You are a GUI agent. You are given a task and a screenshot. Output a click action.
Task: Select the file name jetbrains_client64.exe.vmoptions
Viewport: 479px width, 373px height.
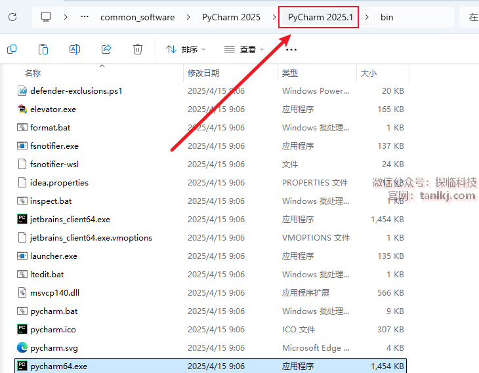tap(91, 237)
